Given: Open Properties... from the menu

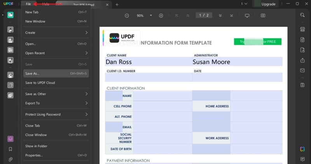Looking at the screenshot, I should click(x=56, y=155).
